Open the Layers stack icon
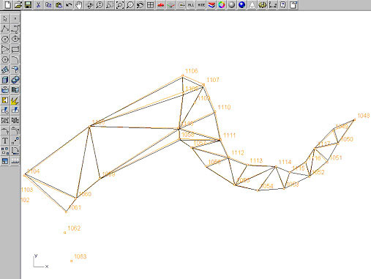Viewport: 371px width, 279px height. point(211,4)
